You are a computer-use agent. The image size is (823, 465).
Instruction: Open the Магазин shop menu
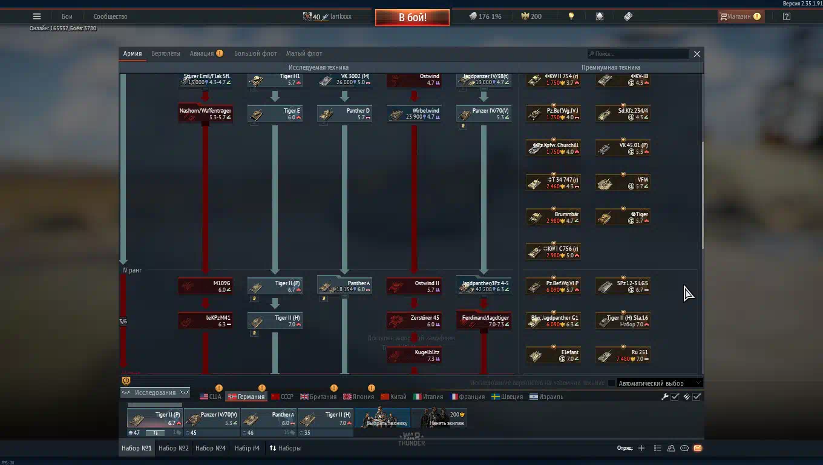(741, 16)
